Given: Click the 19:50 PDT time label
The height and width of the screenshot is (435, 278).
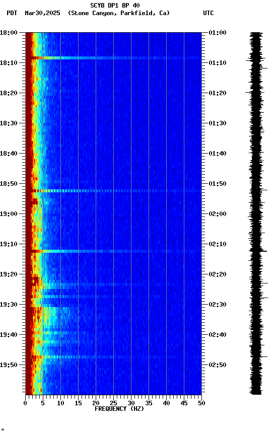Looking at the screenshot, I should coord(9,365).
